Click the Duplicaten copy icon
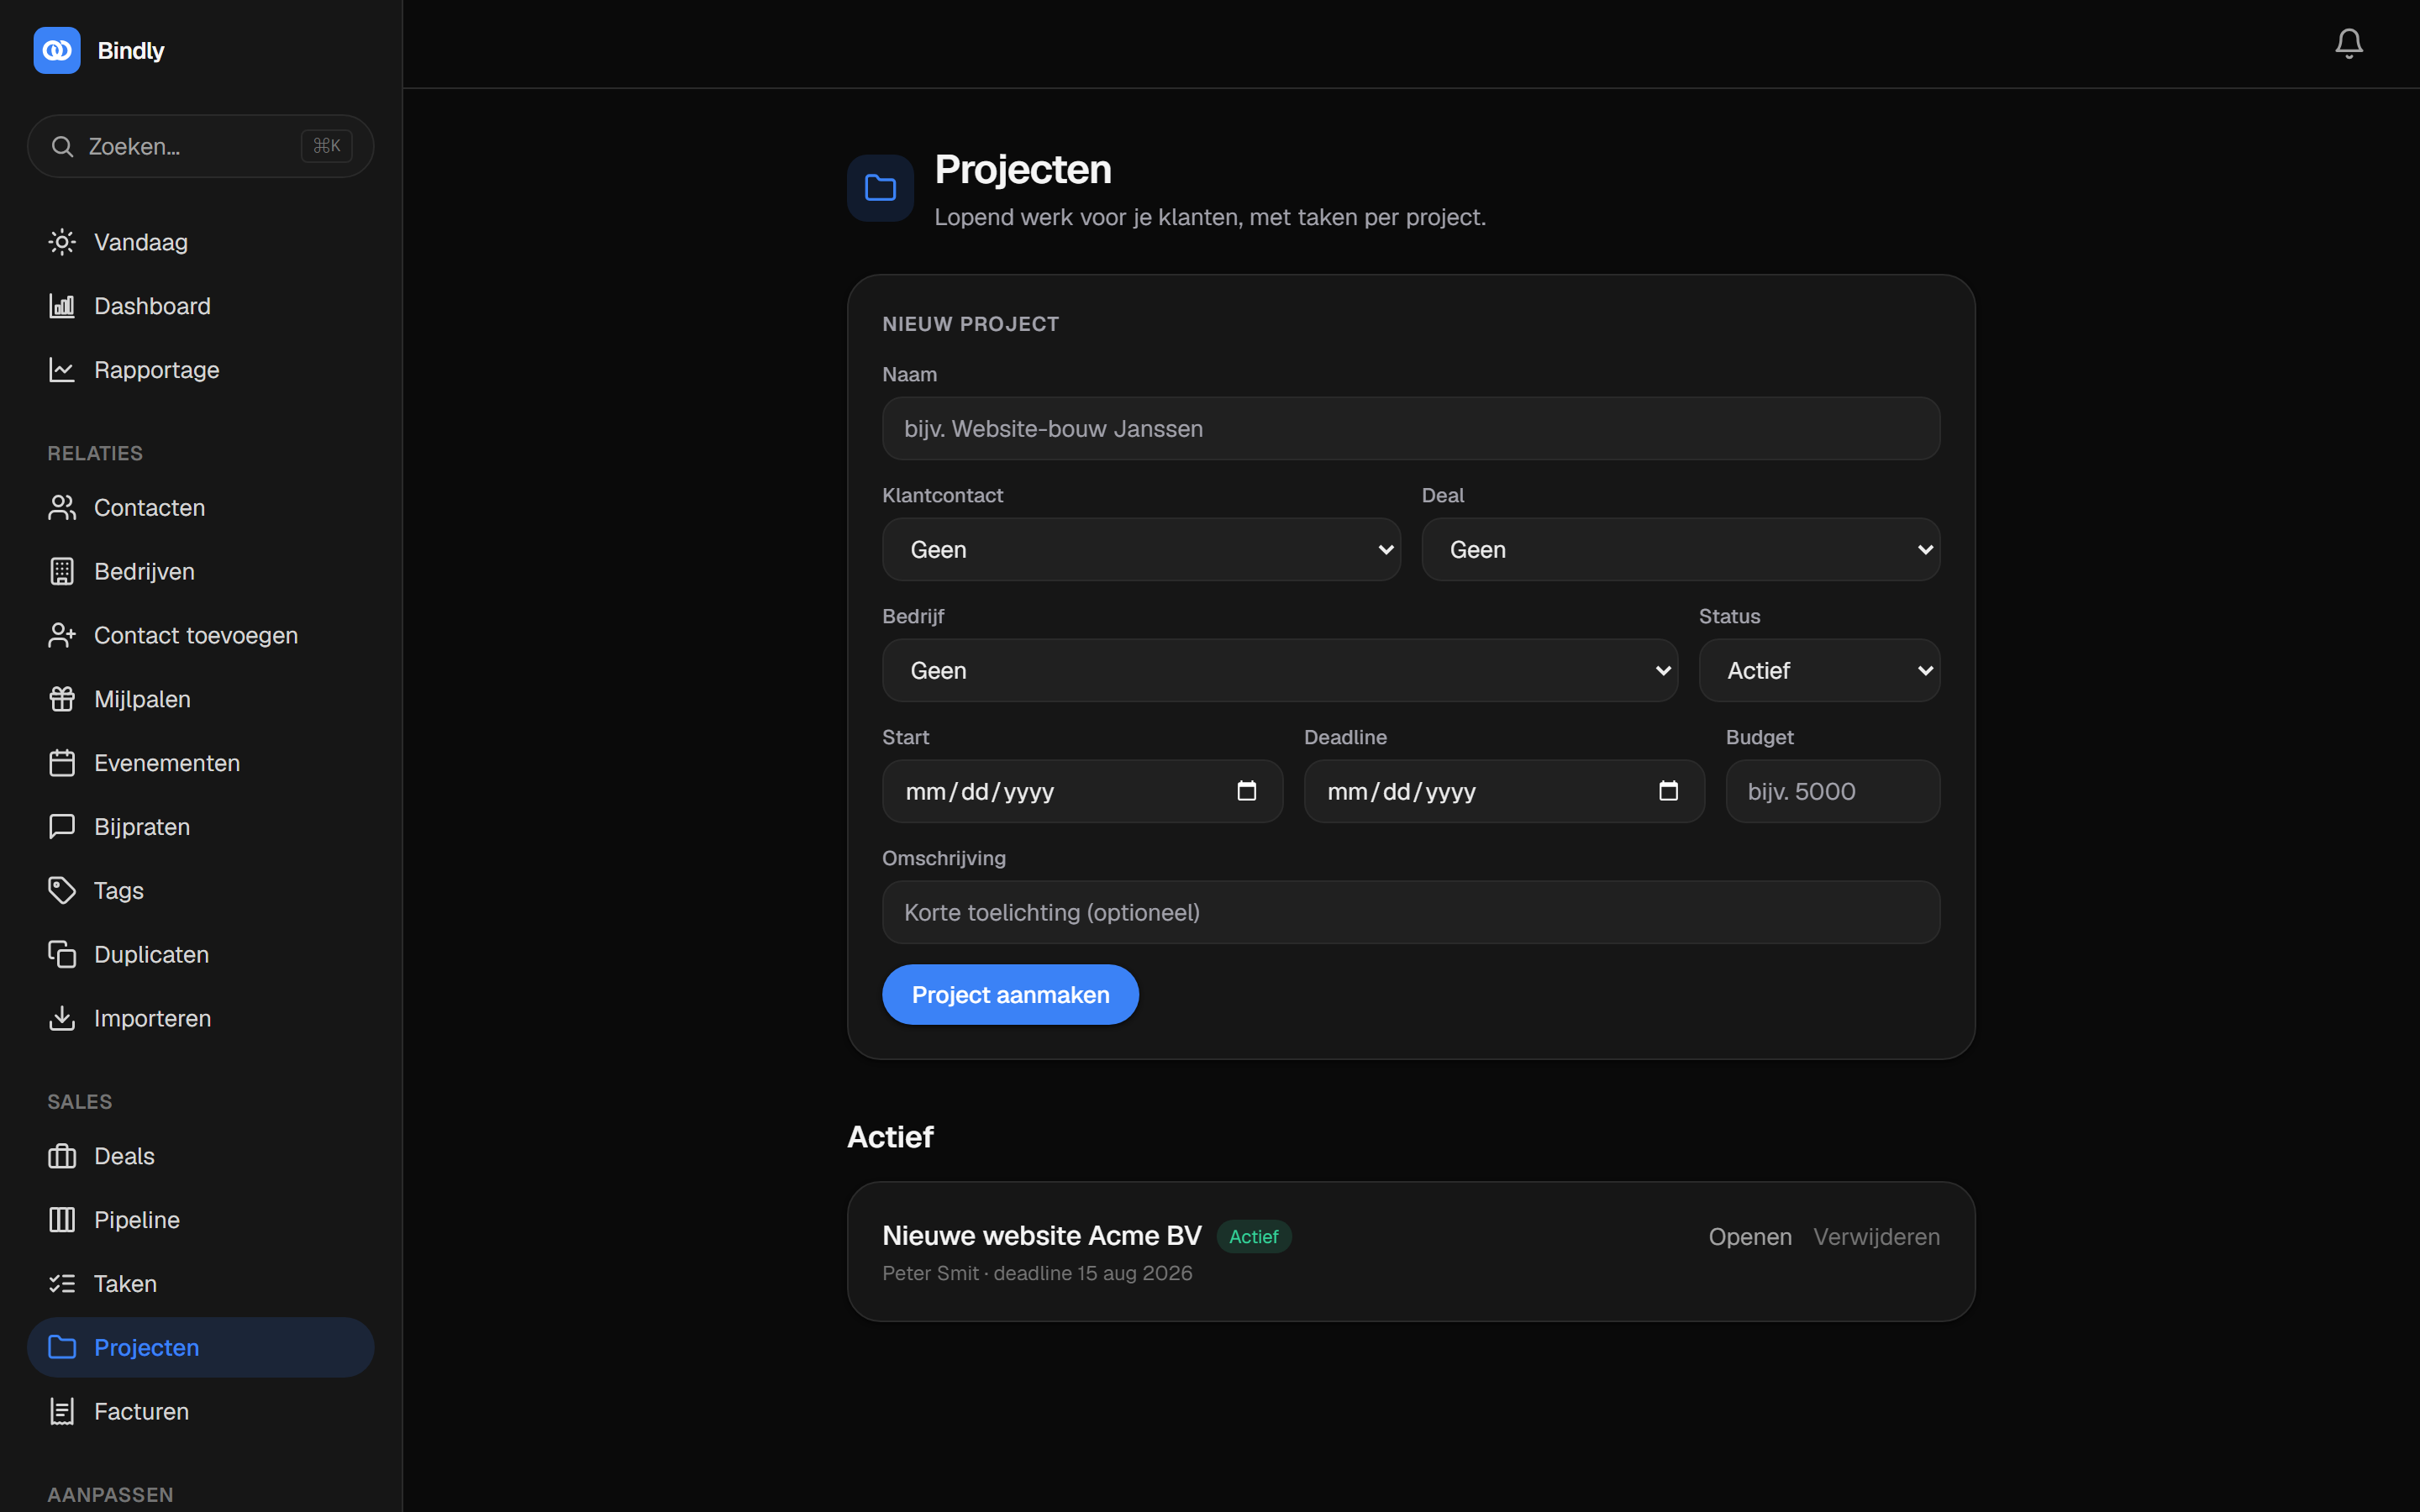 [x=62, y=955]
